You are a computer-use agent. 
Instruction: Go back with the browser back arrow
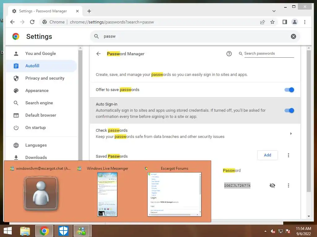click(x=12, y=22)
